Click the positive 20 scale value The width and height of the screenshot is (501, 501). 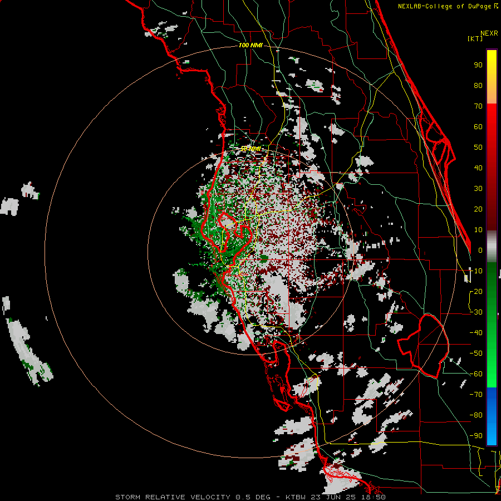click(x=478, y=209)
